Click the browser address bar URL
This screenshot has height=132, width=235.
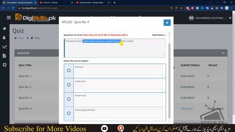click(40, 8)
